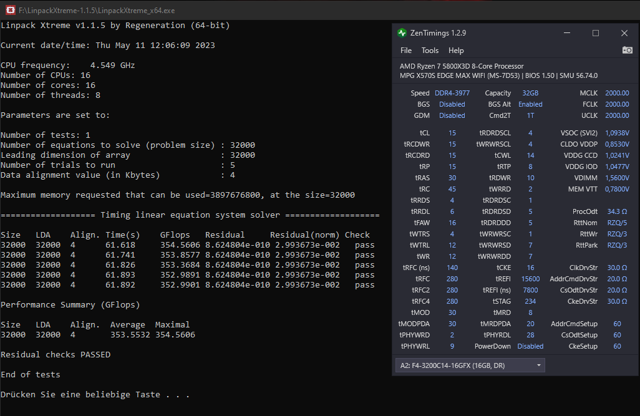
Task: Click the ProcOdt 34.3 Ω value
Action: click(617, 211)
